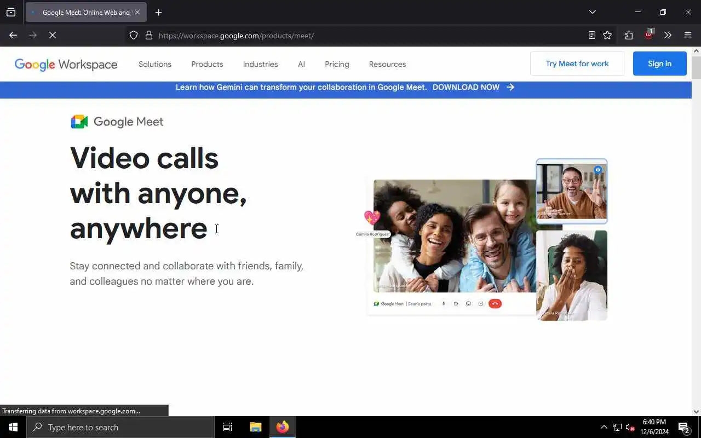Click the Firefox View icon in tab bar
This screenshot has height=438, width=701.
(11, 12)
